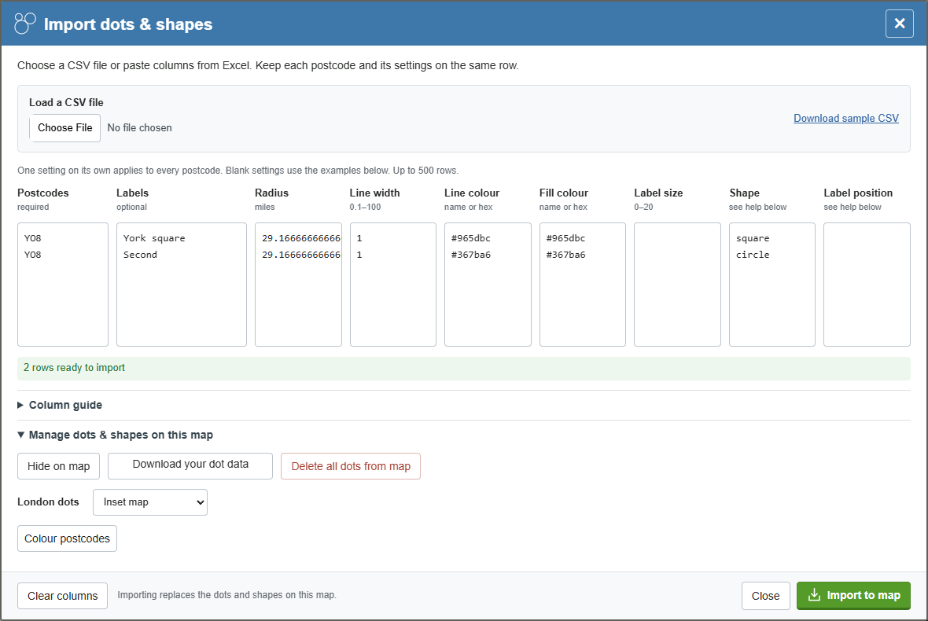
Task: Click the Clear columns button
Action: 63,596
